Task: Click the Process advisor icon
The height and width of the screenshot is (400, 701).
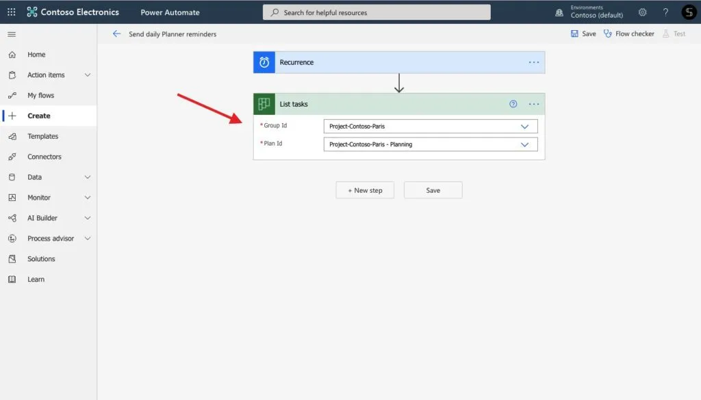Action: (12, 239)
